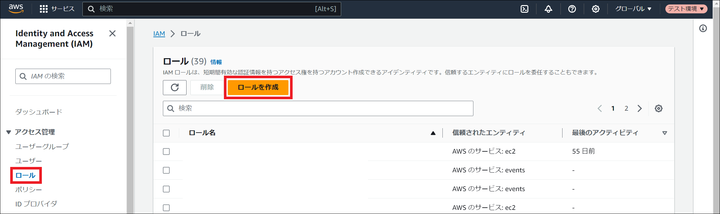Click the サービス menu label

point(63,9)
